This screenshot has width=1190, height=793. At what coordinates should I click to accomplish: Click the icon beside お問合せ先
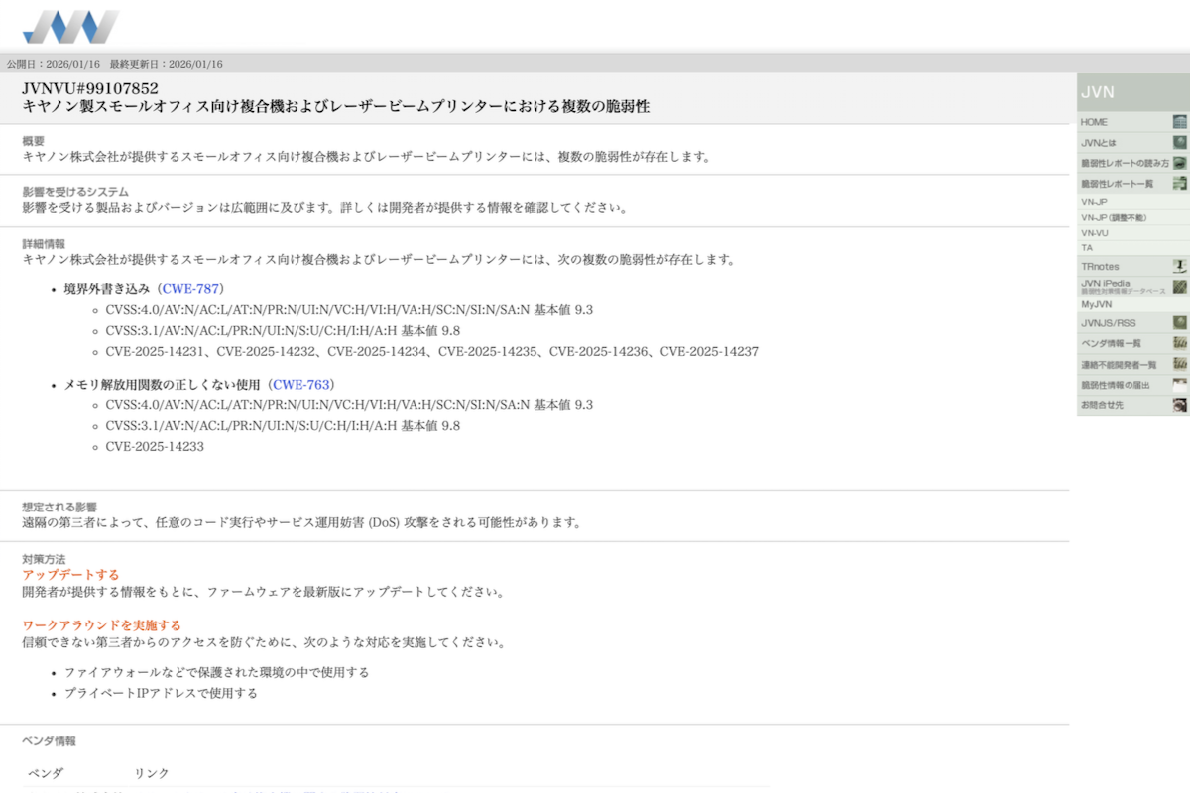1179,405
